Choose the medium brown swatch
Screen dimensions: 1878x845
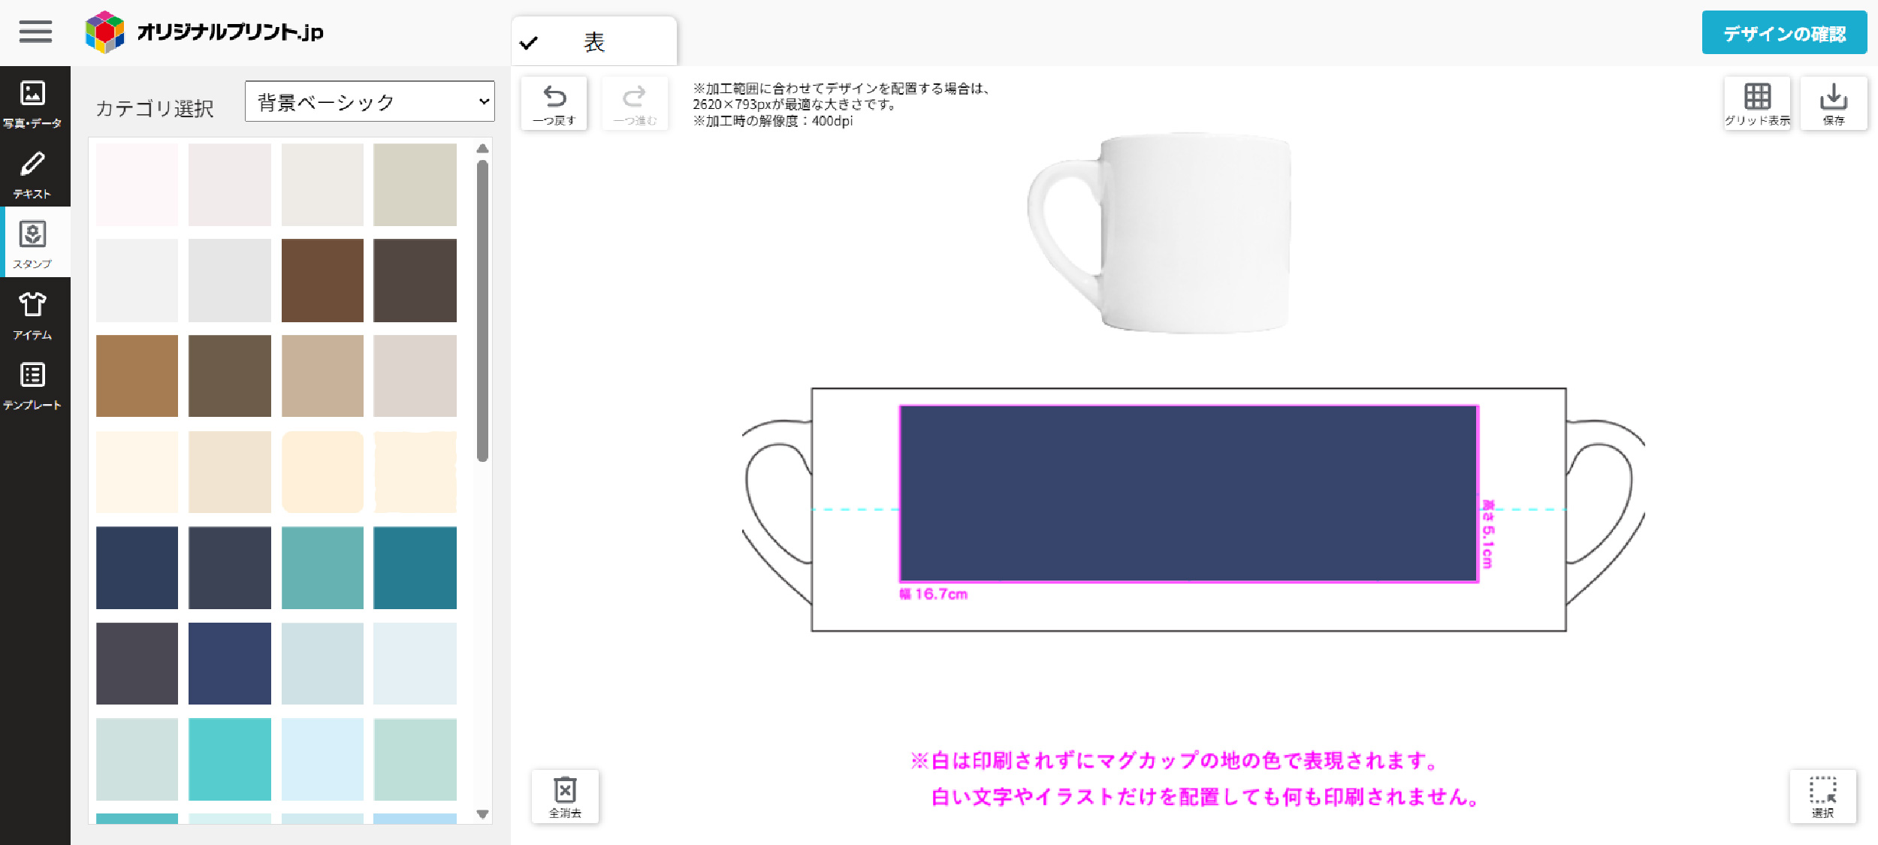point(322,280)
